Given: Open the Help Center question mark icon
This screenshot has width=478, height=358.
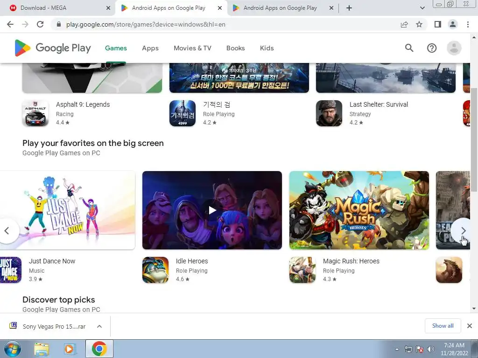Looking at the screenshot, I should pyautogui.click(x=432, y=48).
